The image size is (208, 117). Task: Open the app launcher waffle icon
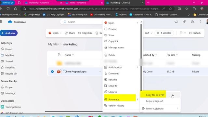coord(1,22)
